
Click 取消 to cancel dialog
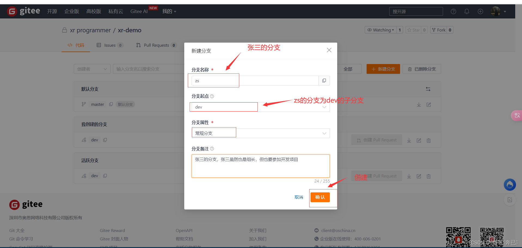(299, 197)
